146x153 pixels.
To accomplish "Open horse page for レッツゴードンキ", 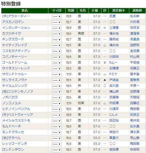I will pyautogui.click(x=15, y=144).
